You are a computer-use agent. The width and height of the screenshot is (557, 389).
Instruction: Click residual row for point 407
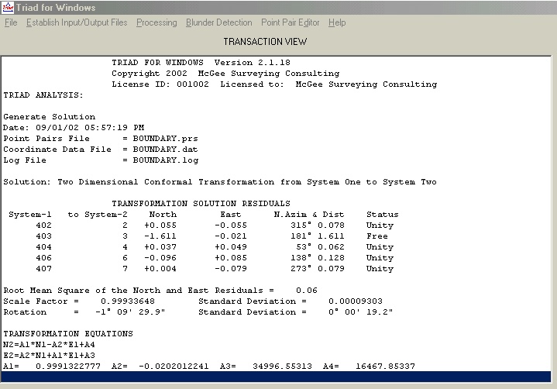coord(201,269)
